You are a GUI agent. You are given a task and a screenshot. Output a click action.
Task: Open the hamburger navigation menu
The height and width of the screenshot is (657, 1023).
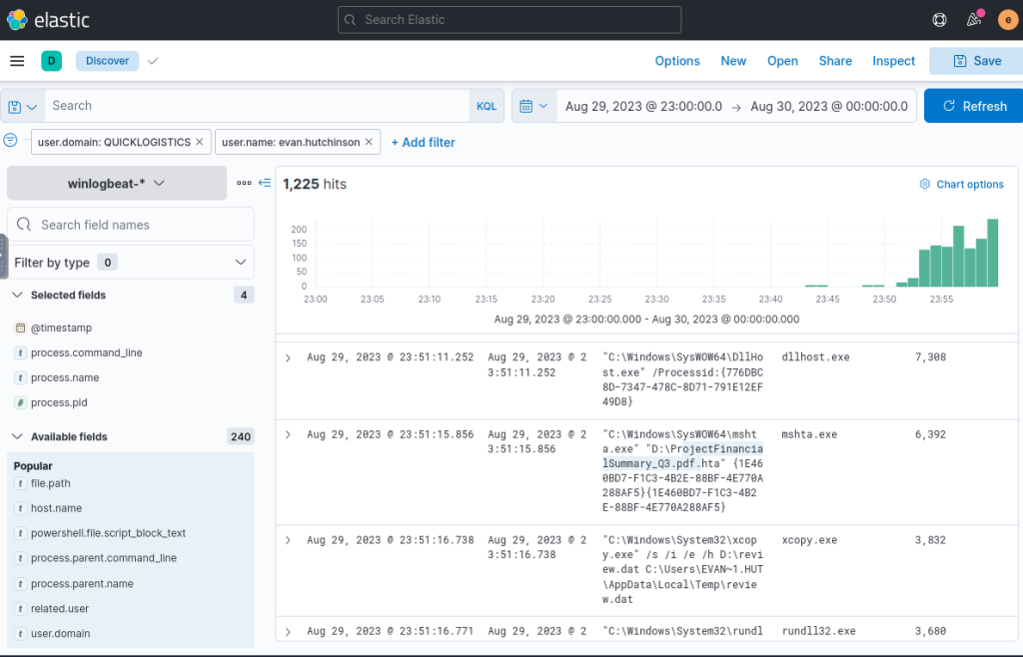pyautogui.click(x=17, y=61)
